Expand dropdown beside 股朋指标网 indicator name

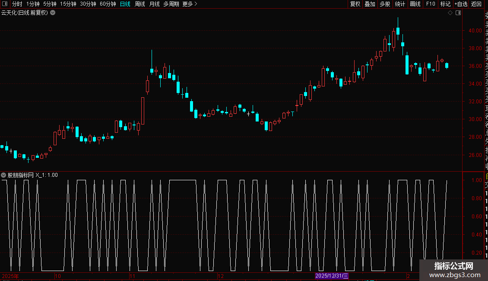4,175
